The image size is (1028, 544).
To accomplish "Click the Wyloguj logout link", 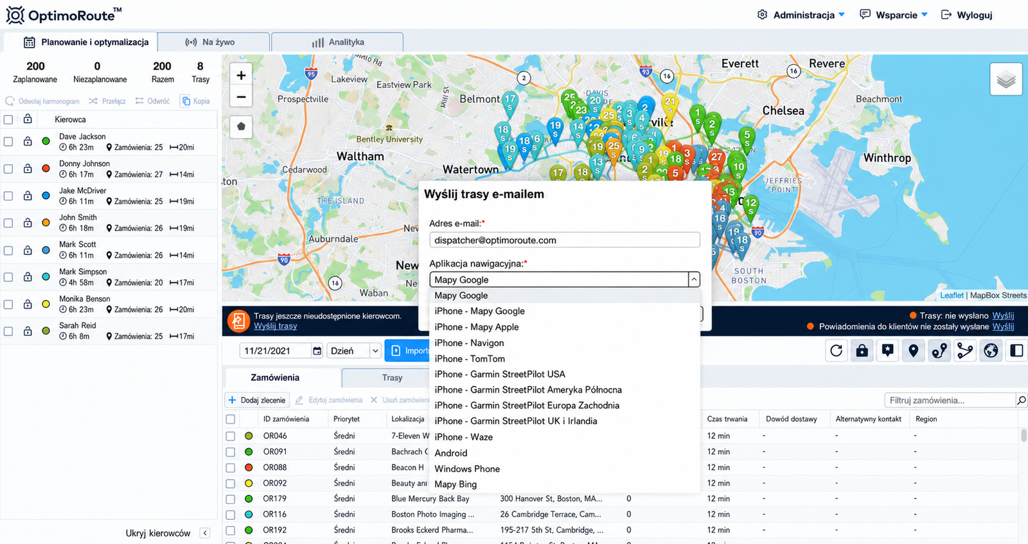I will (x=967, y=15).
